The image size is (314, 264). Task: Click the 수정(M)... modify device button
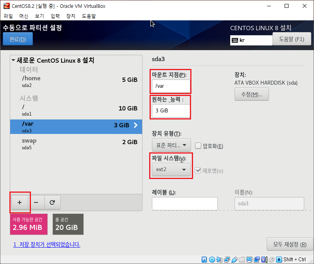[x=252, y=94]
